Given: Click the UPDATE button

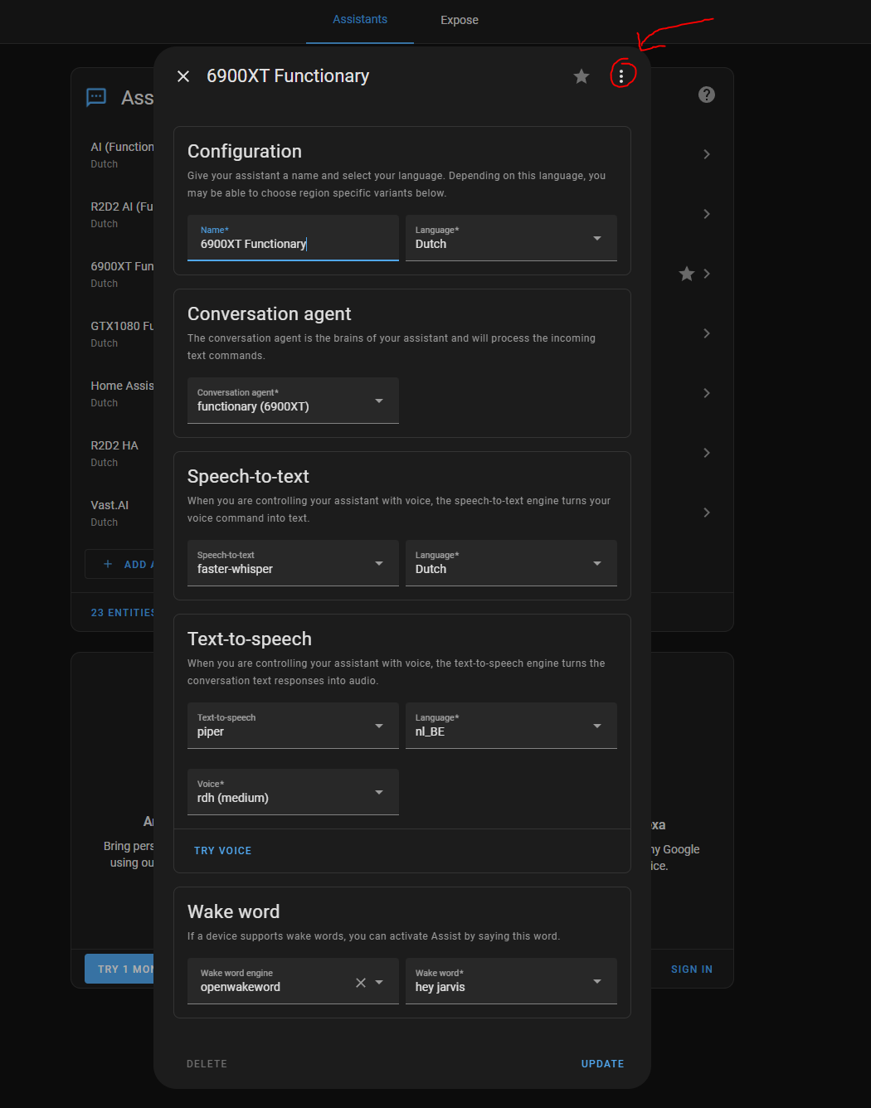Looking at the screenshot, I should (602, 1063).
